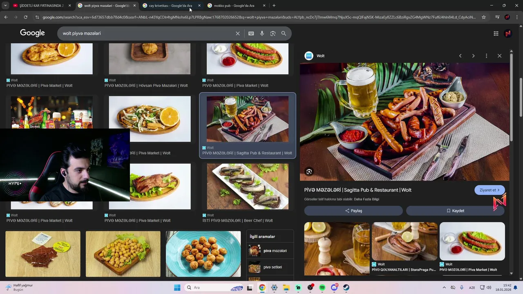Open the Spotify taskbar icon
Viewport: 523px width, 294px height.
(x=322, y=287)
